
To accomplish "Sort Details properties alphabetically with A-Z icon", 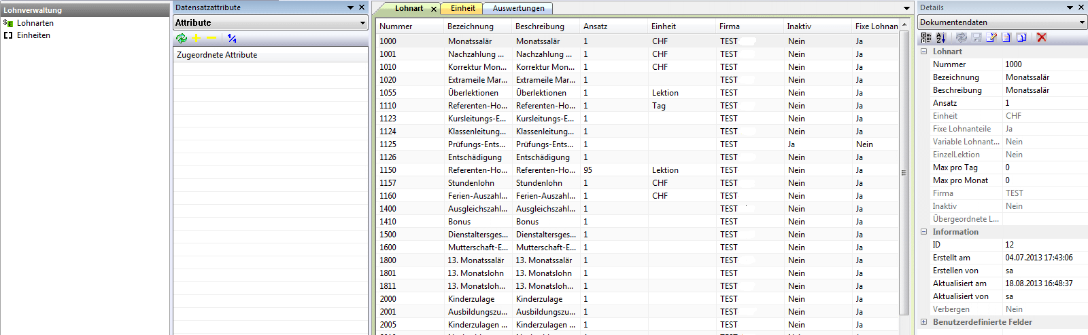I will click(x=940, y=38).
